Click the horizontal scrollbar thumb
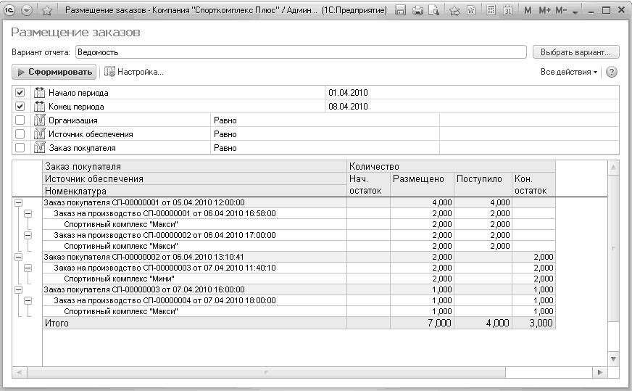Image resolution: width=632 pixels, height=391 pixels. (266, 372)
